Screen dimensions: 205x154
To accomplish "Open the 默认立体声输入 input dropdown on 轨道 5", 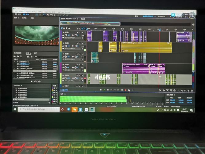I will tap(72, 70).
